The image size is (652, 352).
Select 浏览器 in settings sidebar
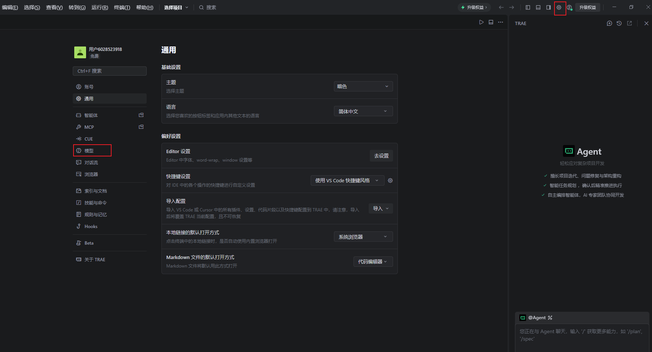coord(110,174)
